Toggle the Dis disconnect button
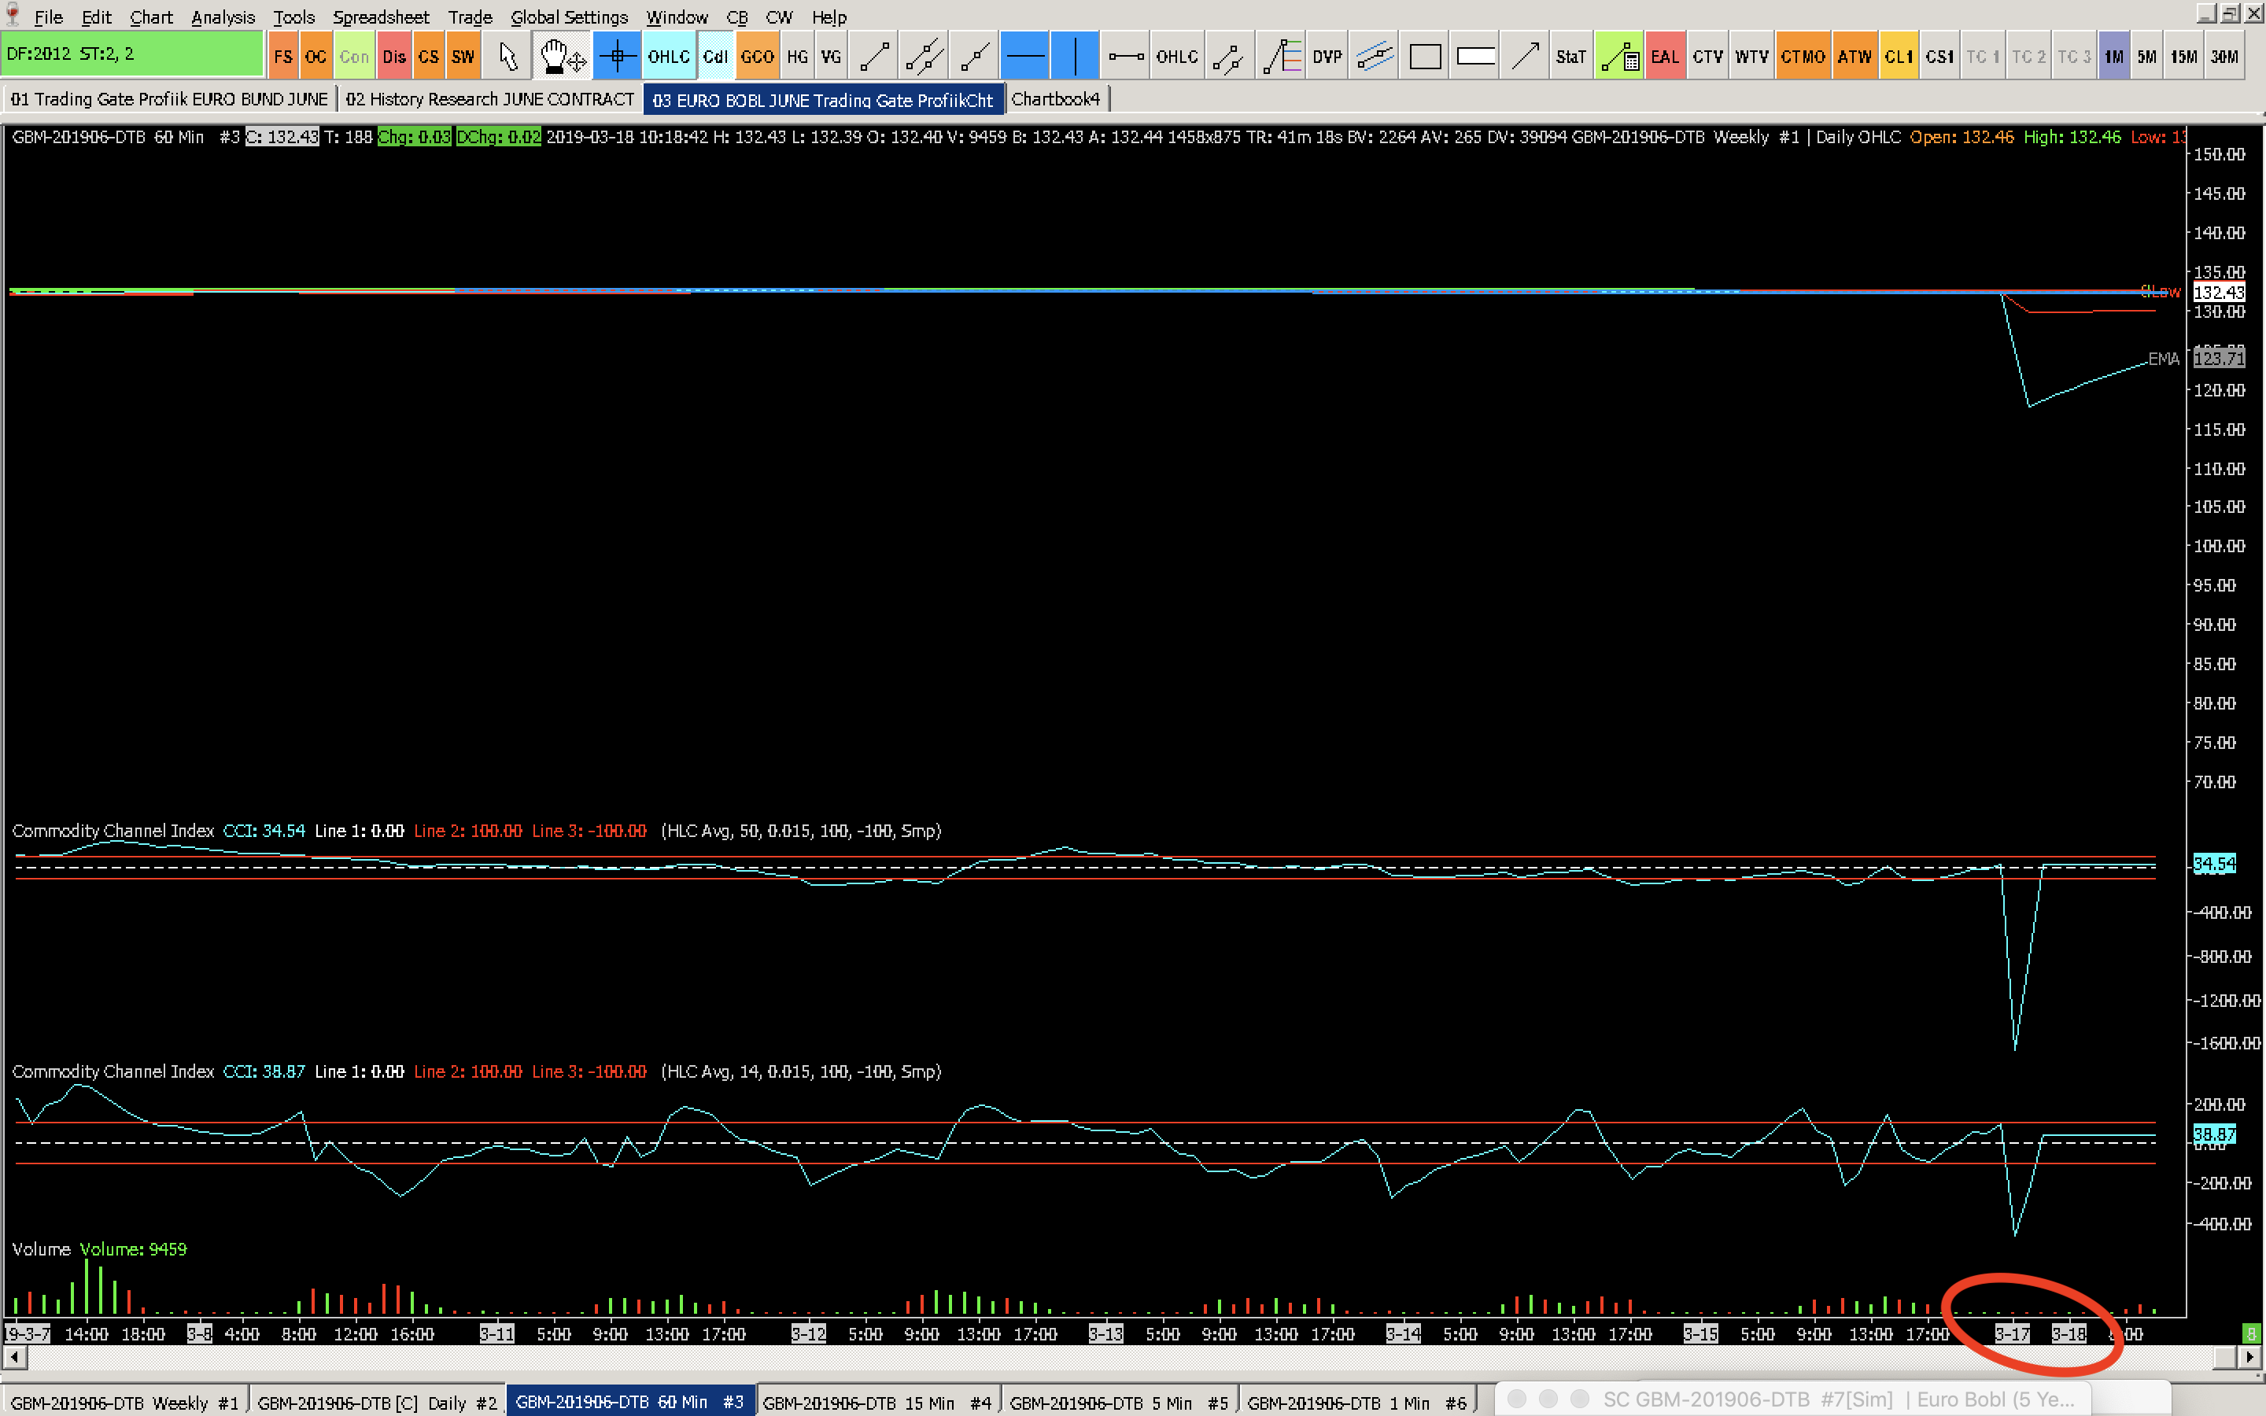 pos(394,56)
